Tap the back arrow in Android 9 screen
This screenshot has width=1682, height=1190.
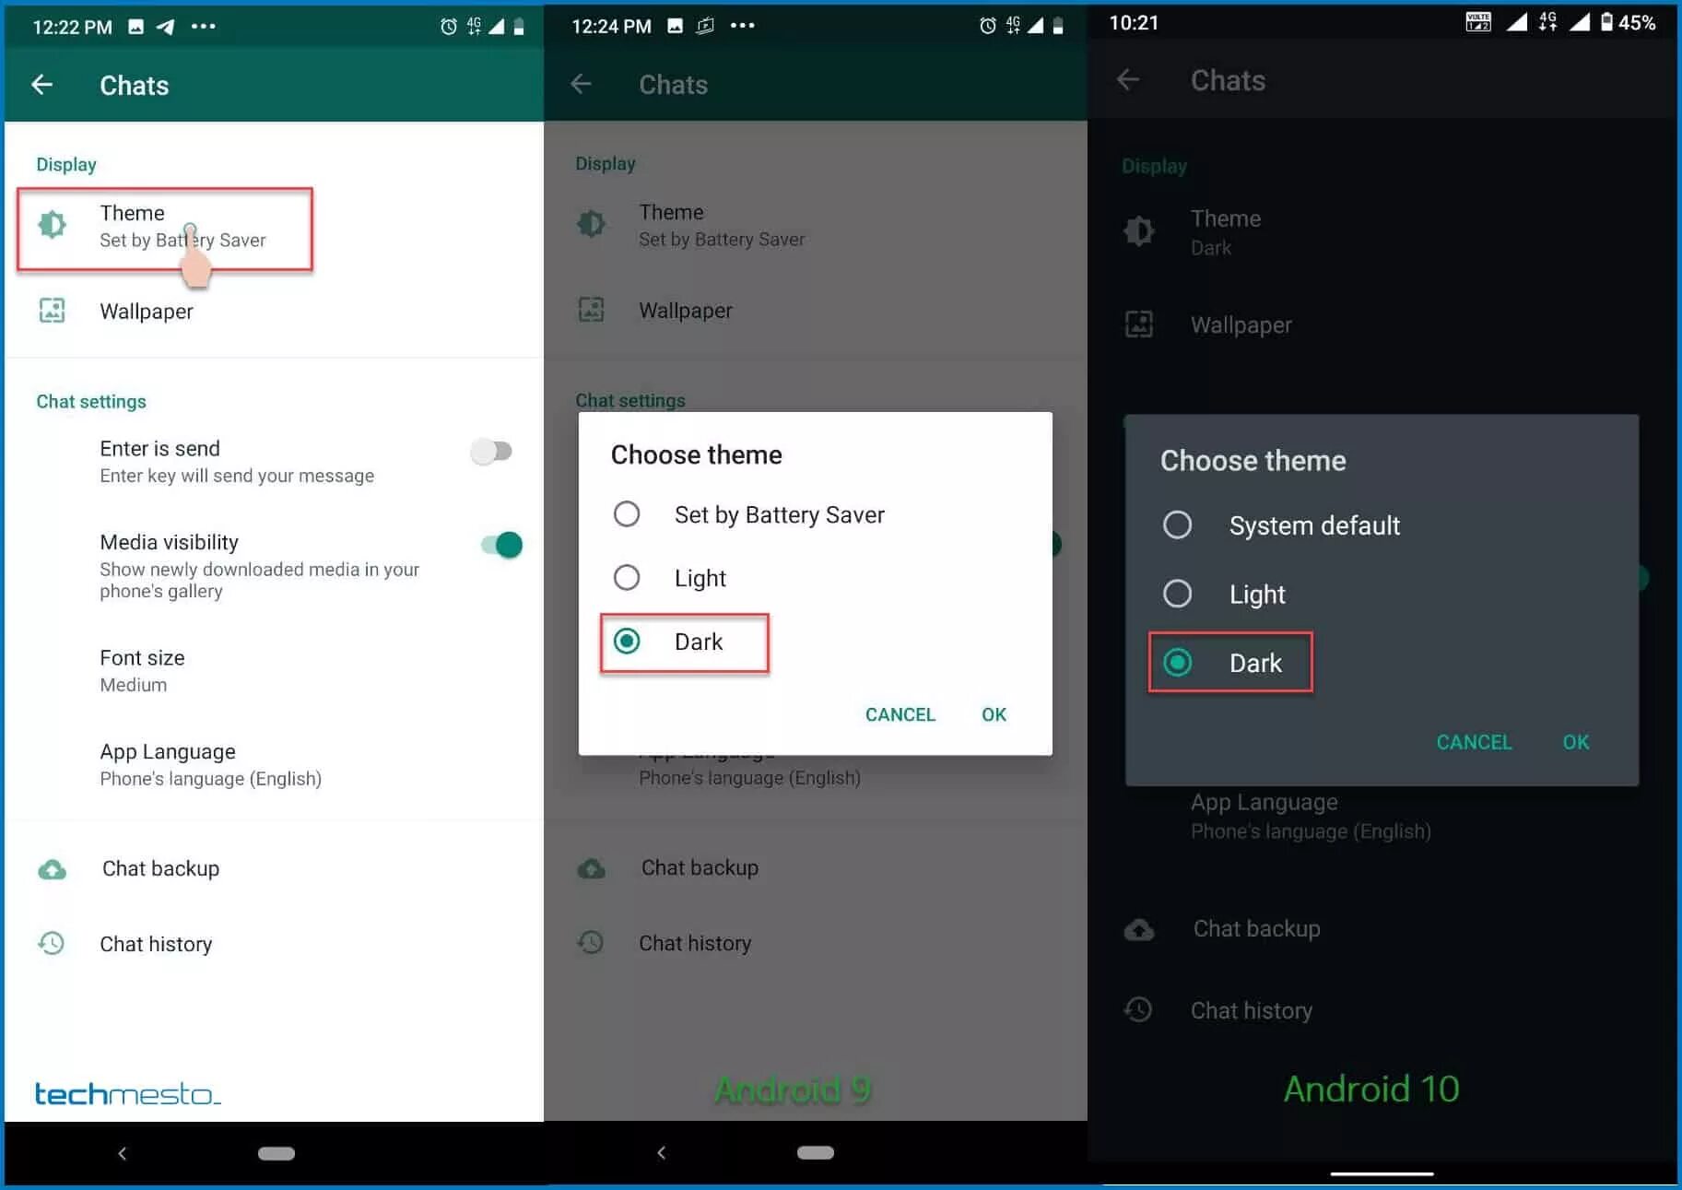(x=581, y=84)
